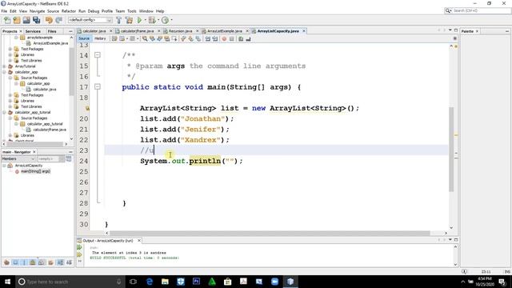Switch to the ArrayListExample.java editor tab
The height and width of the screenshot is (288, 512).
pos(224,31)
